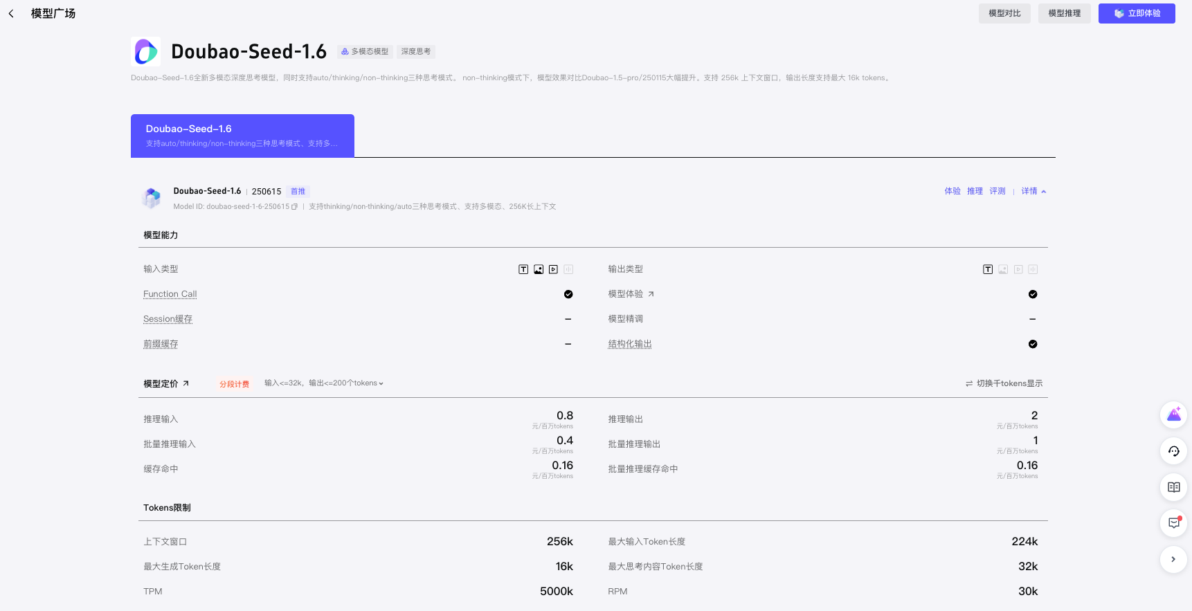This screenshot has height=611, width=1192.
Task: Open the feedback message floating button
Action: click(x=1174, y=523)
